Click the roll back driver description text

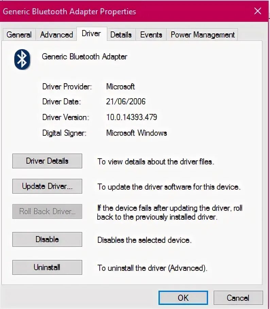pyautogui.click(x=170, y=212)
